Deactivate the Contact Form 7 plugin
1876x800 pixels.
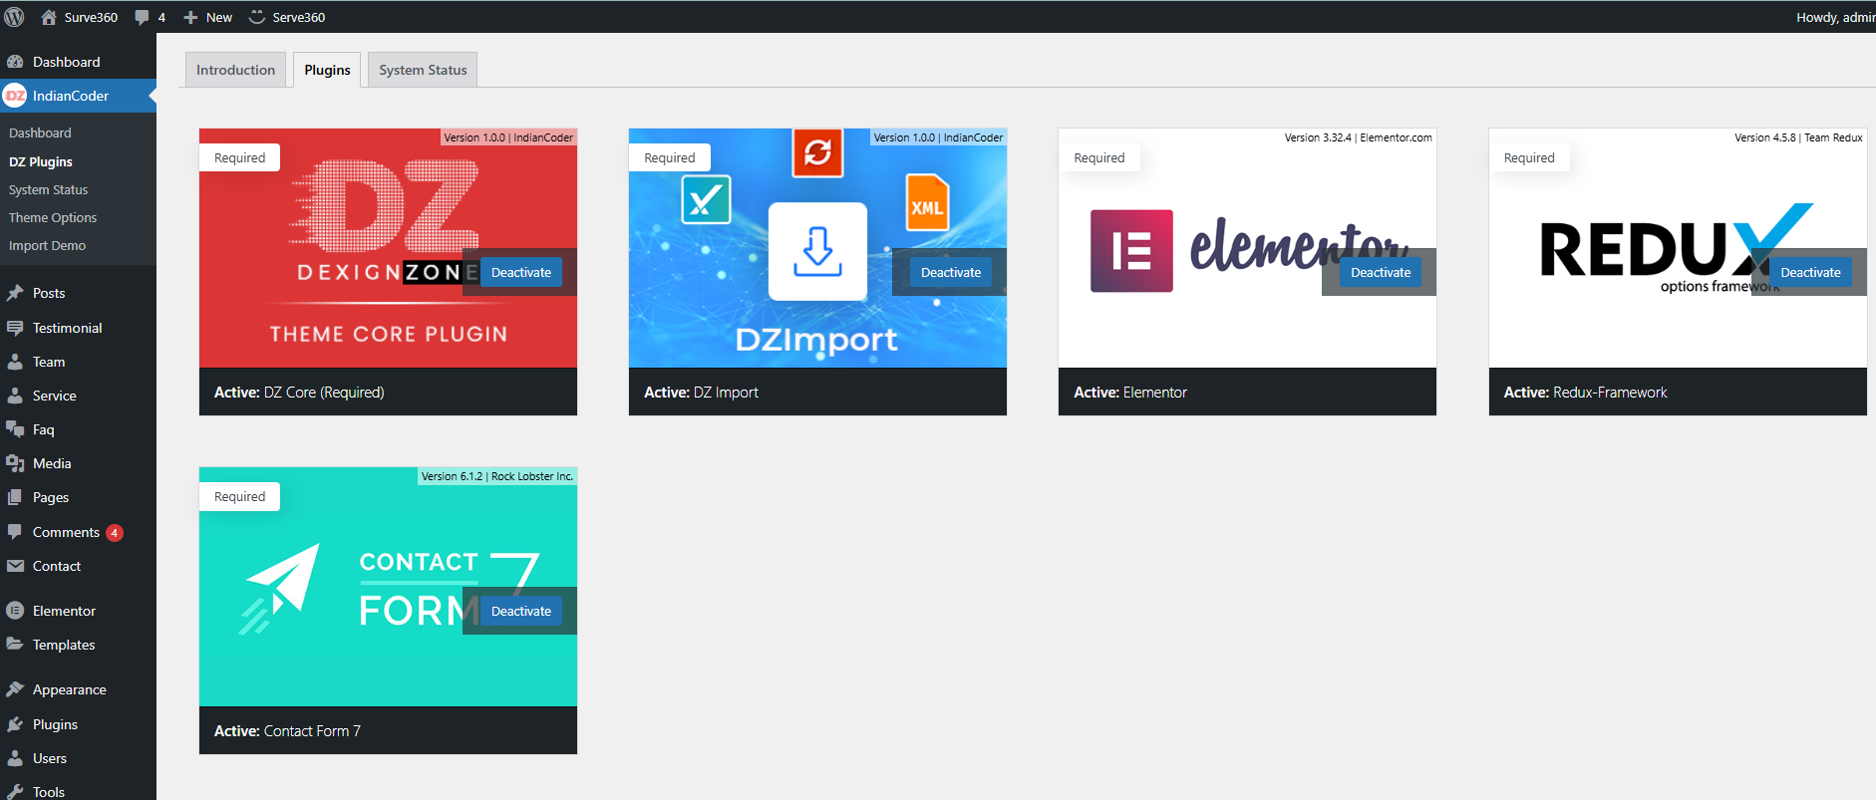pyautogui.click(x=520, y=611)
